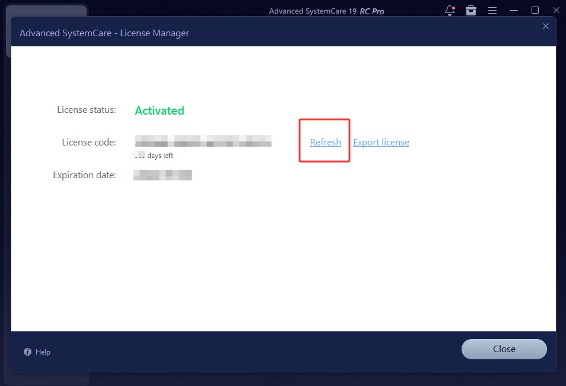Open the hamburger main menu
Image resolution: width=566 pixels, height=386 pixels.
492,11
